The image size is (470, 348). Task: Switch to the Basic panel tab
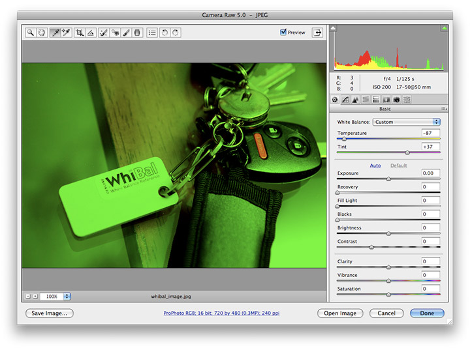[335, 100]
